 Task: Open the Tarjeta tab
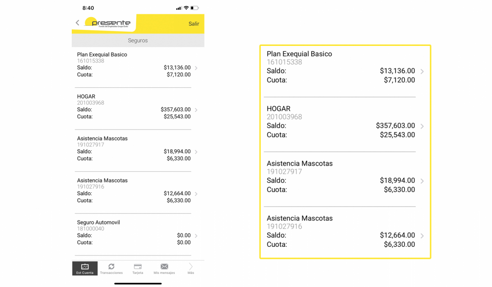(138, 269)
